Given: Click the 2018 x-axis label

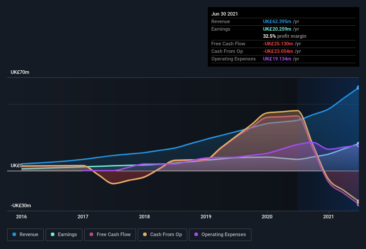Looking at the screenshot, I should [144, 217].
